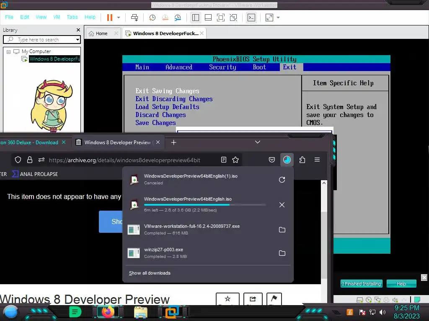Image resolution: width=429 pixels, height=321 pixels.
Task: Select Exit Saving Changes in BIOS
Action: [x=168, y=91]
